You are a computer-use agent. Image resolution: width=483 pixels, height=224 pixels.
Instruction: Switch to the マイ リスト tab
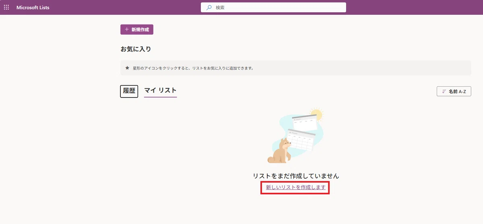pyautogui.click(x=161, y=91)
